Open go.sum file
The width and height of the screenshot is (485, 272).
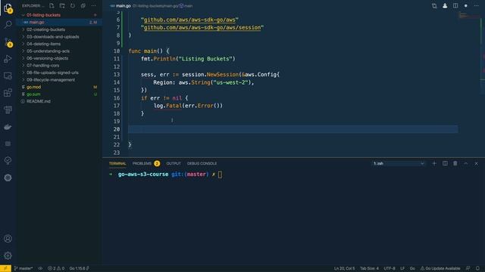[x=33, y=94]
